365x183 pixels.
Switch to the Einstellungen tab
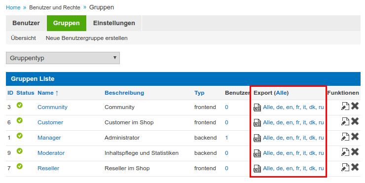(114, 23)
